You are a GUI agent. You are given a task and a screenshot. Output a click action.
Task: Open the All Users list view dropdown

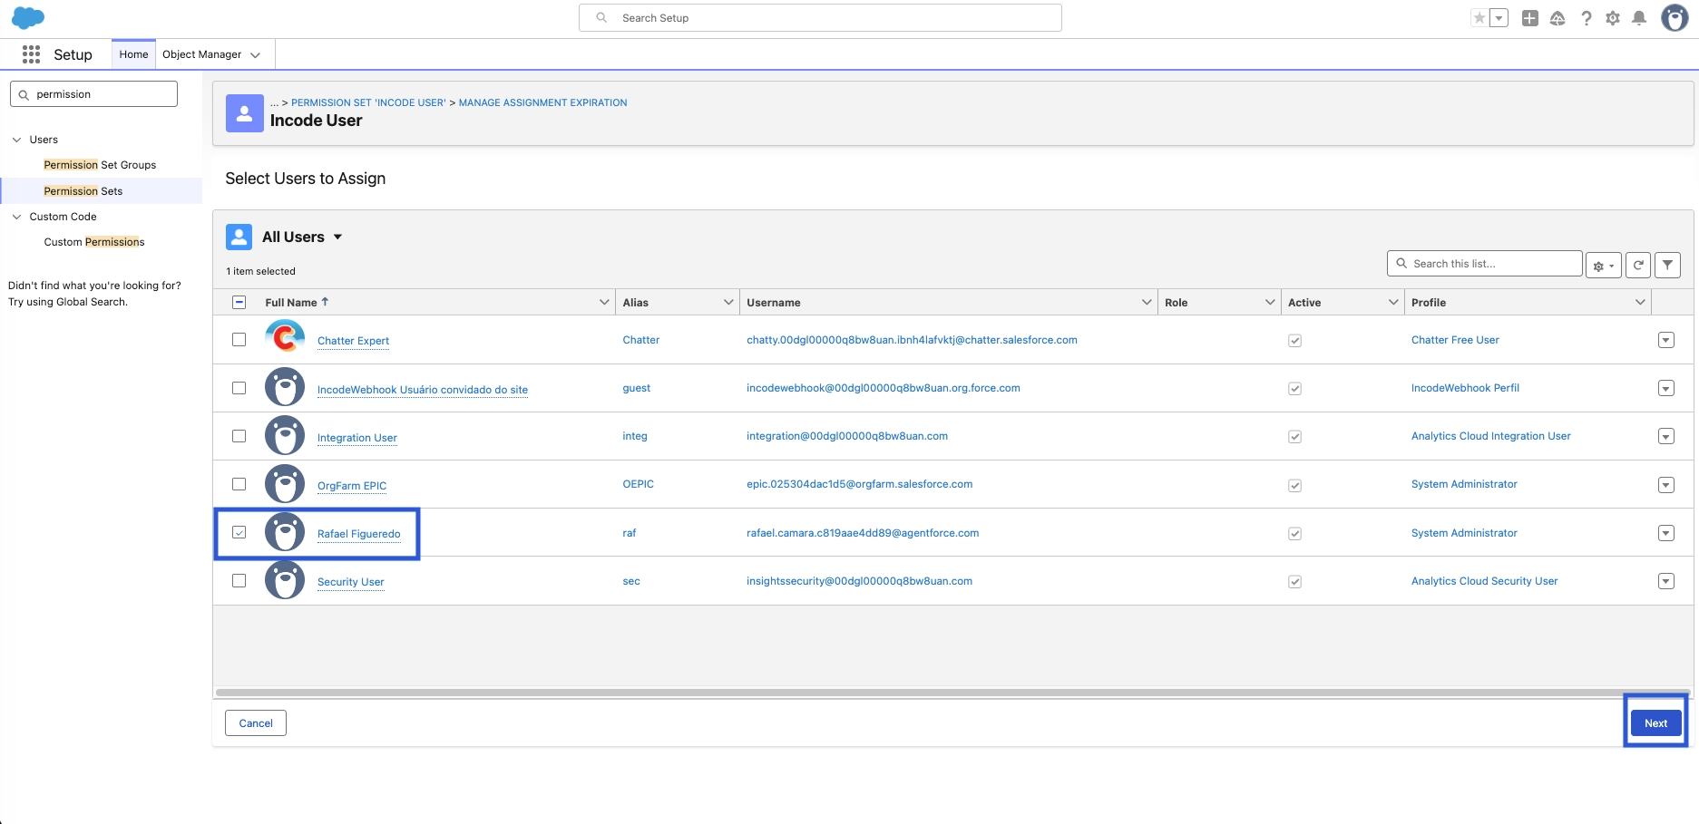[x=337, y=238]
